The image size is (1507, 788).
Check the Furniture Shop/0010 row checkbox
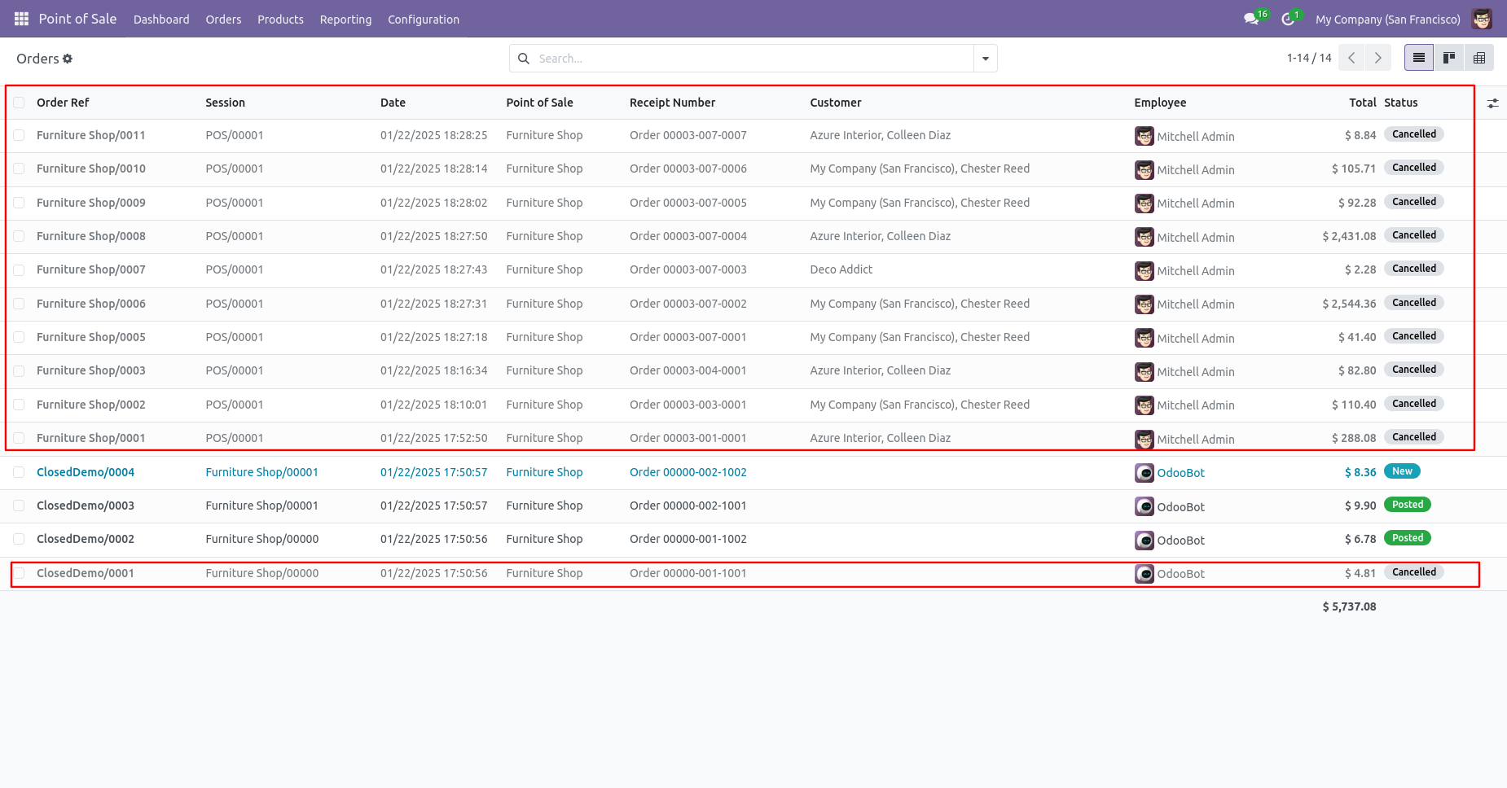19,169
